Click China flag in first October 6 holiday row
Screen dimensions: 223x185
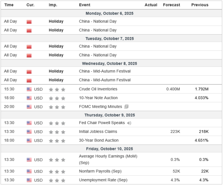29,22
